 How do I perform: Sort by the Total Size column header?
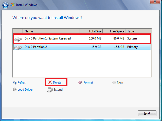(91, 31)
